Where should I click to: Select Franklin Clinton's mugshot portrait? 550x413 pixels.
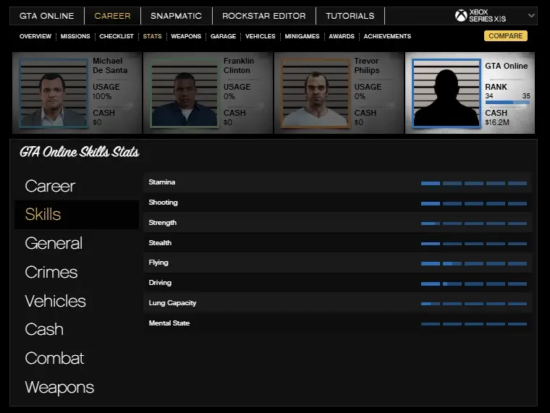click(x=183, y=93)
